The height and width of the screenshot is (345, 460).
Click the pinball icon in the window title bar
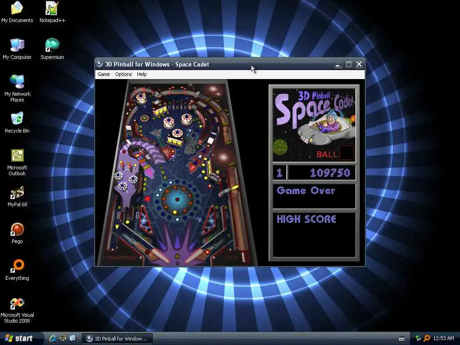(x=100, y=64)
